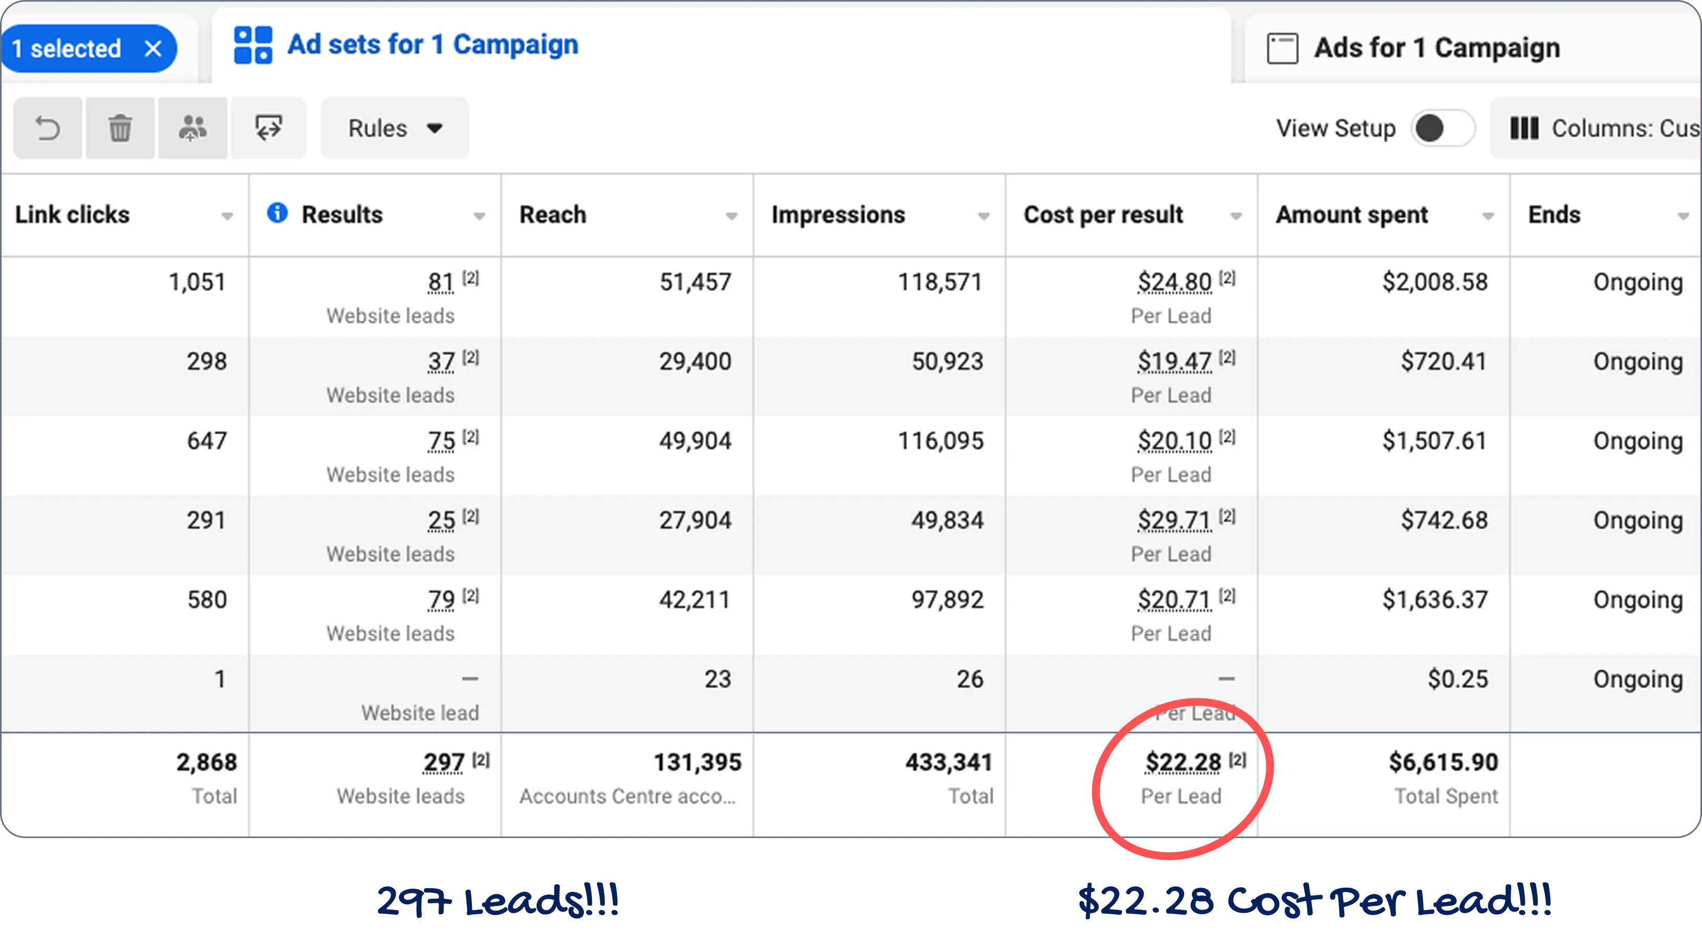Expand the Cost per result column menu

(1235, 216)
